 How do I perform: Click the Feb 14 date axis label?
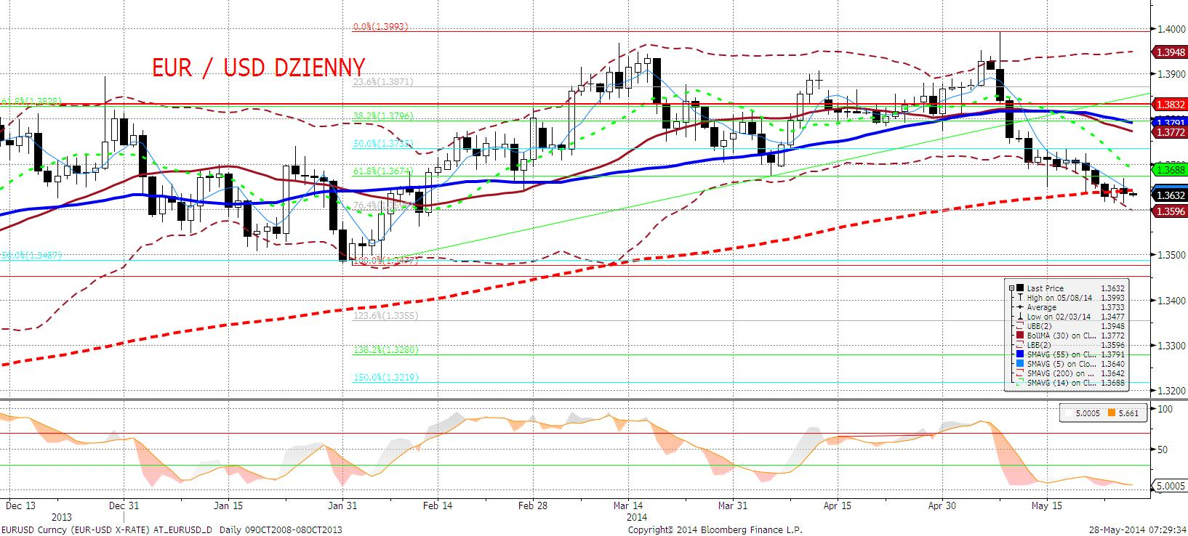click(437, 505)
